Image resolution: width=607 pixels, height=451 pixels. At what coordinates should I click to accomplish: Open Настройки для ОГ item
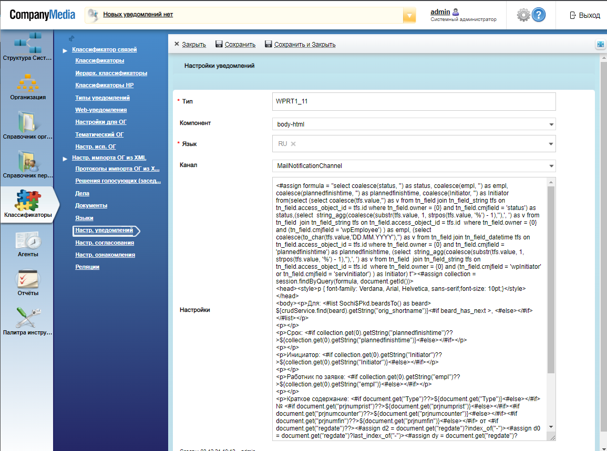click(x=101, y=122)
